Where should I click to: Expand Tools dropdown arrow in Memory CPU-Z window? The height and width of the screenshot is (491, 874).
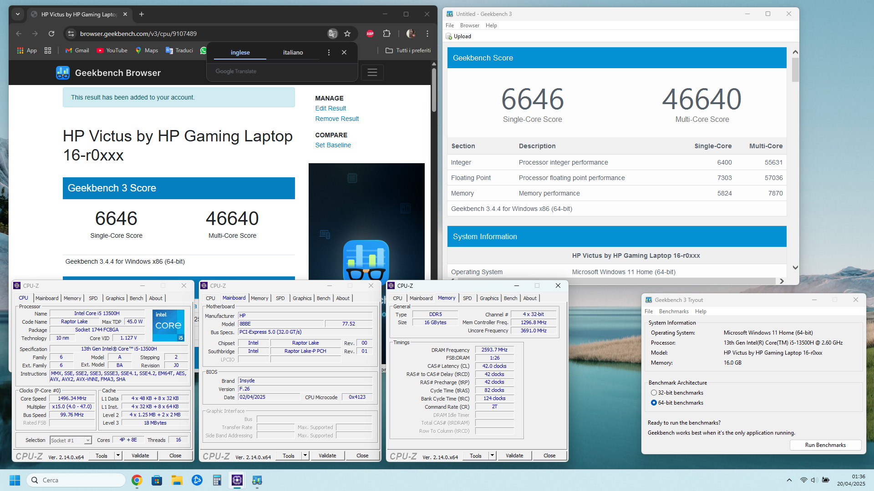click(492, 456)
